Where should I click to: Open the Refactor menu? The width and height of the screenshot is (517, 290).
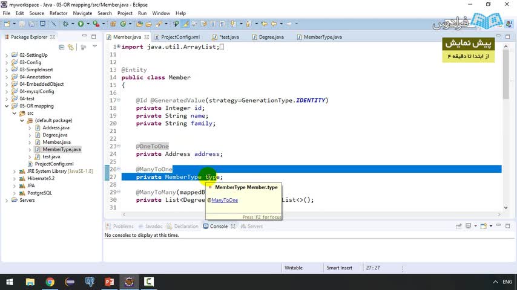(x=58, y=13)
